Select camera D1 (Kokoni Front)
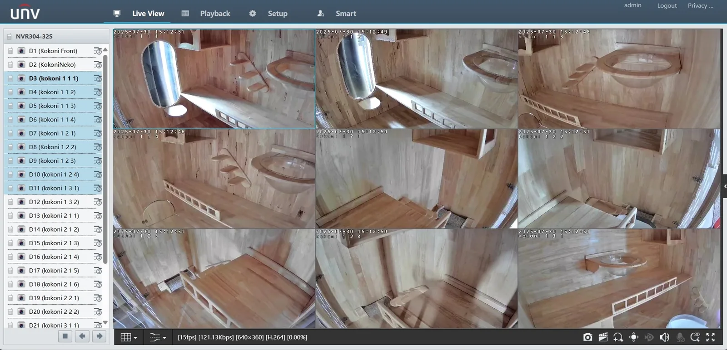The image size is (727, 350). [53, 51]
